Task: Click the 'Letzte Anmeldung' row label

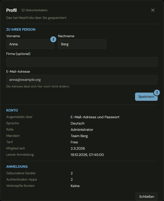Action: (20, 155)
